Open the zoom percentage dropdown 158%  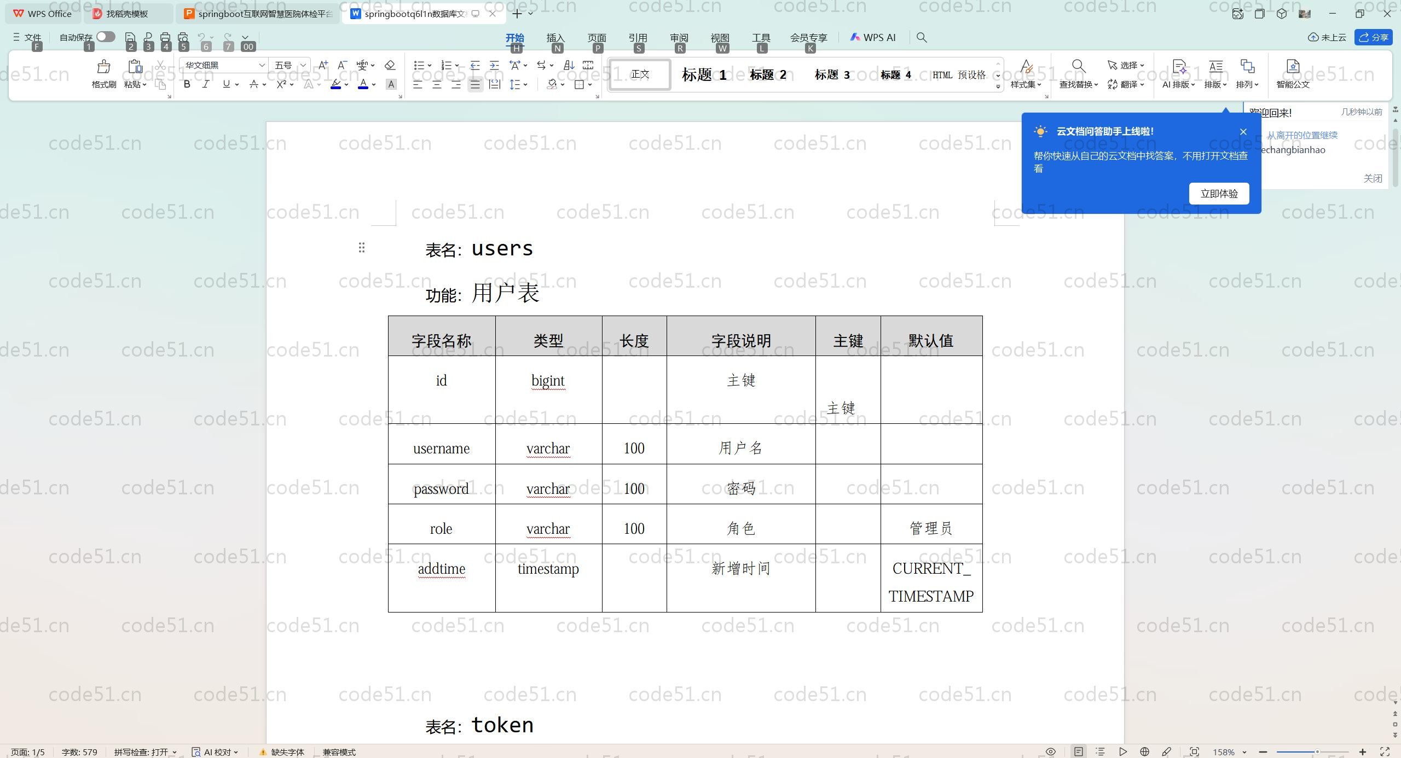[x=1229, y=752]
